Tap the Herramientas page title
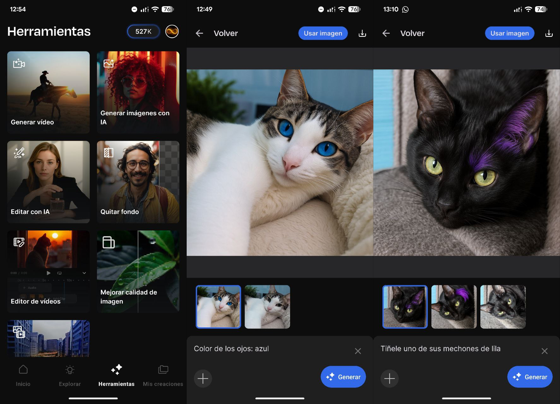This screenshot has width=560, height=404. coord(49,31)
